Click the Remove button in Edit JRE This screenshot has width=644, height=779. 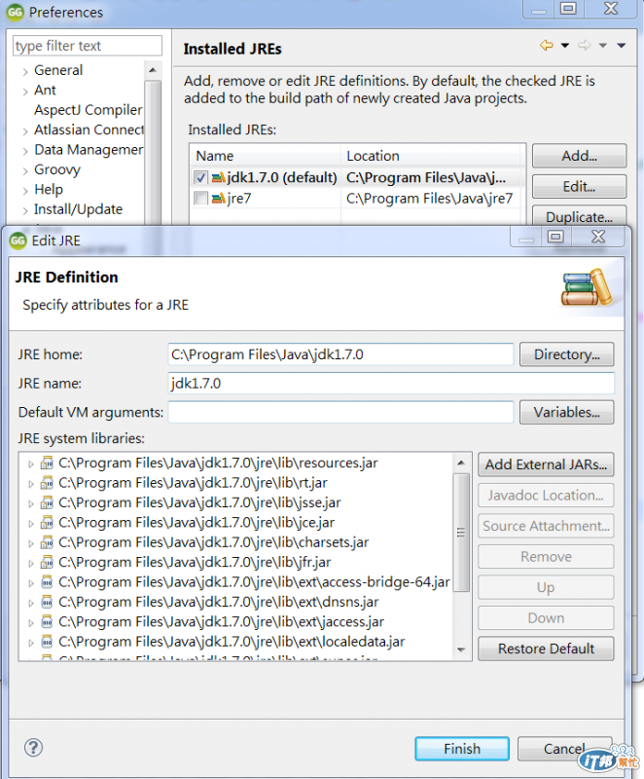pyautogui.click(x=546, y=557)
